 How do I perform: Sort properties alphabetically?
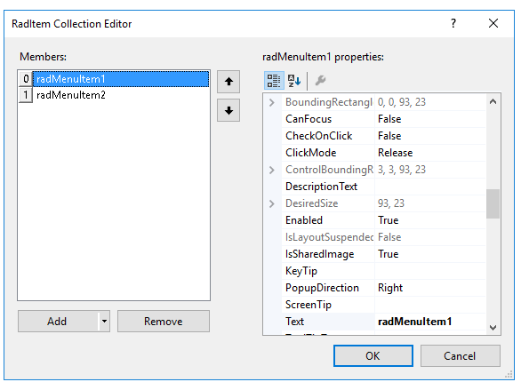[294, 80]
